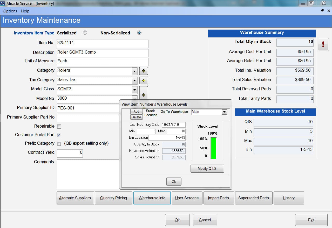332x228 pixels.
Task: Click the Total Qty in Stock value
Action: [295, 42]
